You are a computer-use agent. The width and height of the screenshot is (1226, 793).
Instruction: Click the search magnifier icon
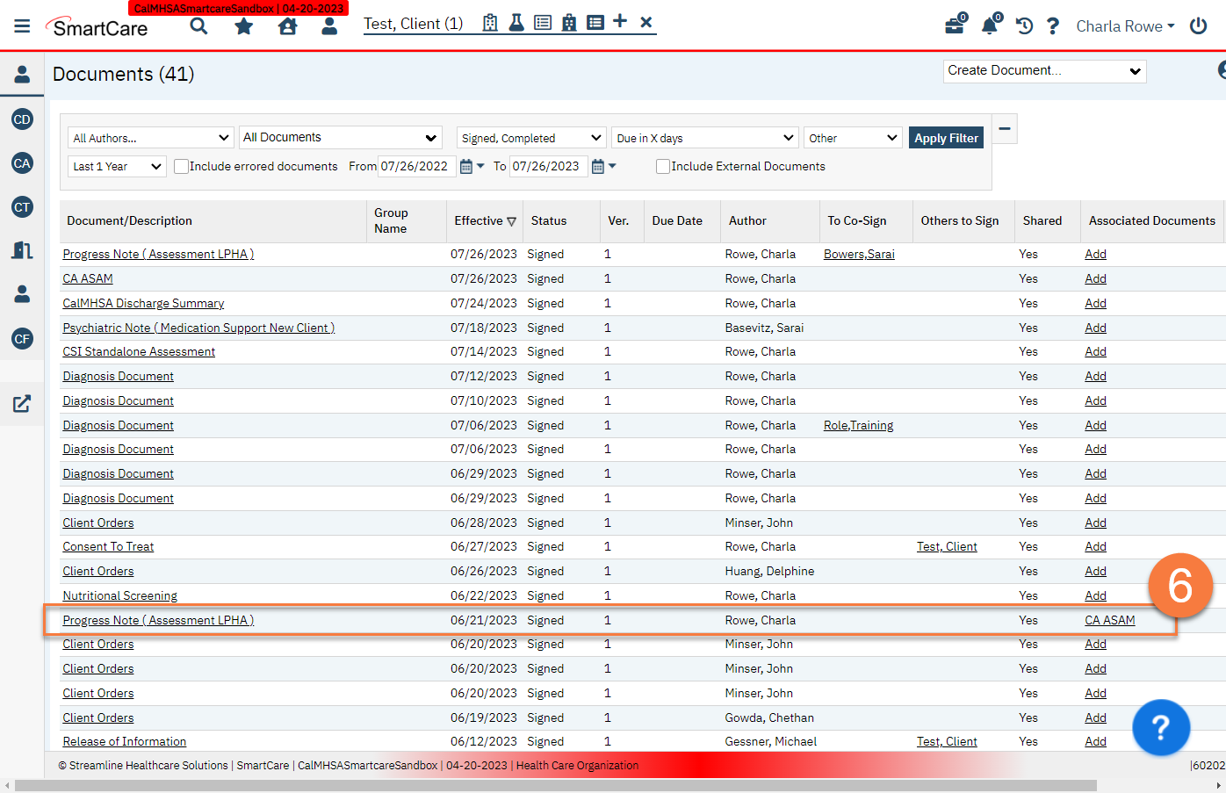199,26
